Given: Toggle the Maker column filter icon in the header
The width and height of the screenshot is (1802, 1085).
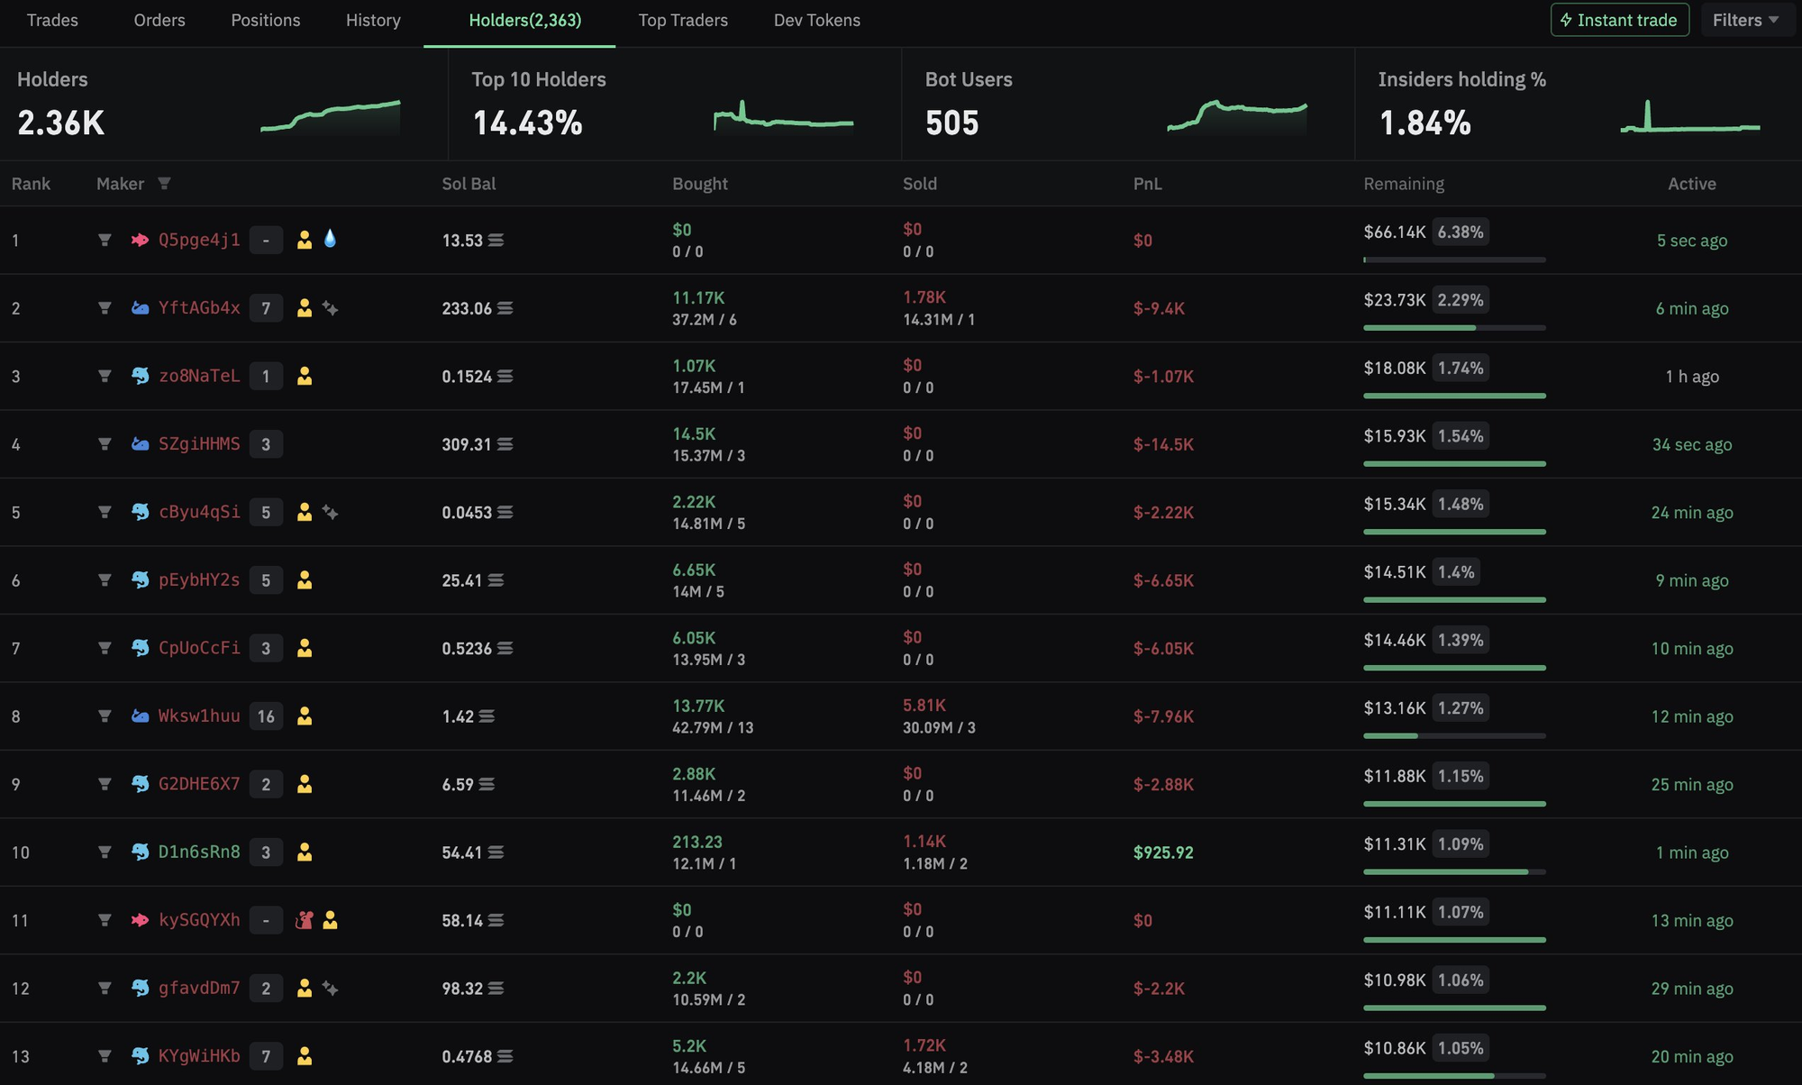Looking at the screenshot, I should [x=166, y=183].
